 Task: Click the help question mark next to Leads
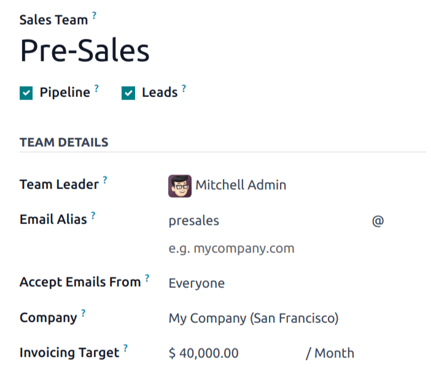(x=184, y=88)
